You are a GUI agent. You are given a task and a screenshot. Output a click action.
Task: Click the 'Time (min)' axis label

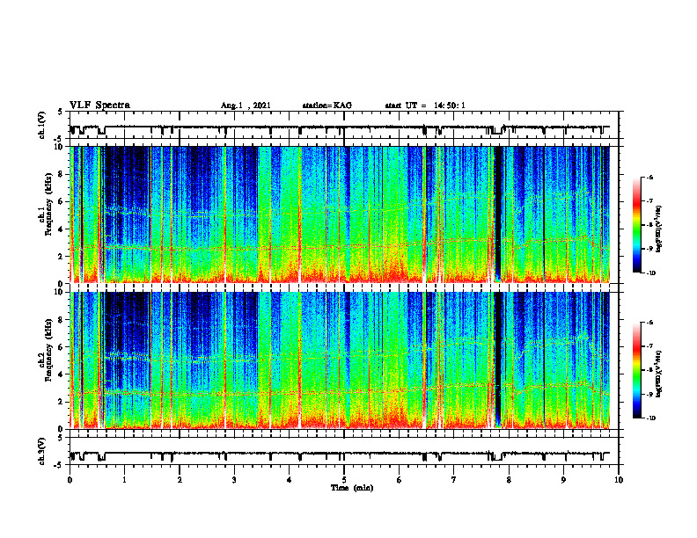pos(352,488)
